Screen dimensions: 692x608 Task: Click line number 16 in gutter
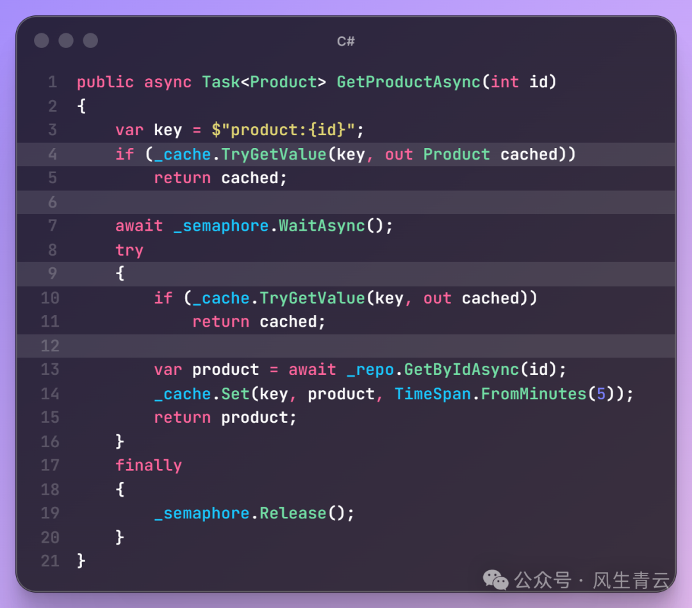click(50, 441)
